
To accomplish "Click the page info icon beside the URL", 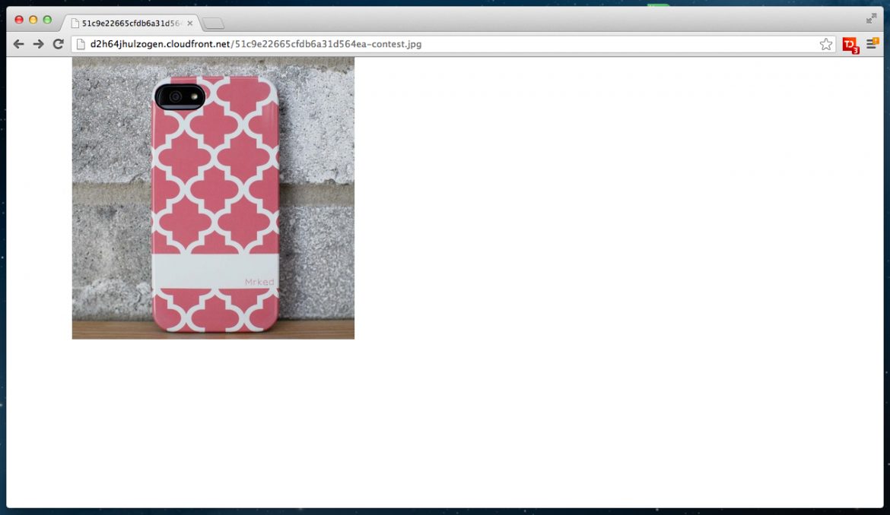I will (x=81, y=44).
